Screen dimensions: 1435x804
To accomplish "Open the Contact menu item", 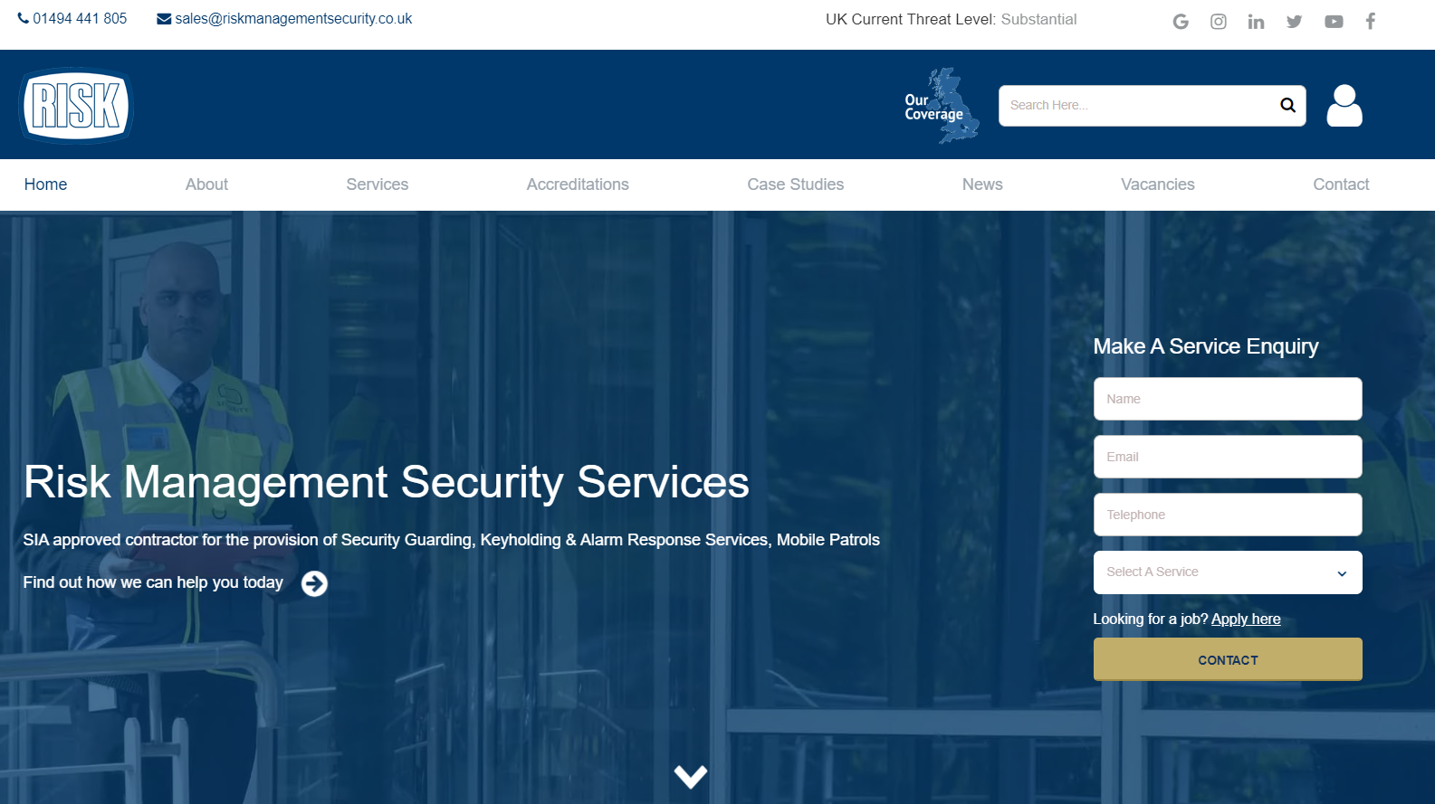I will click(x=1341, y=184).
